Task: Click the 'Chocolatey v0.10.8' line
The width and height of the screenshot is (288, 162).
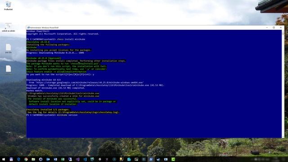Action: (x=38, y=42)
